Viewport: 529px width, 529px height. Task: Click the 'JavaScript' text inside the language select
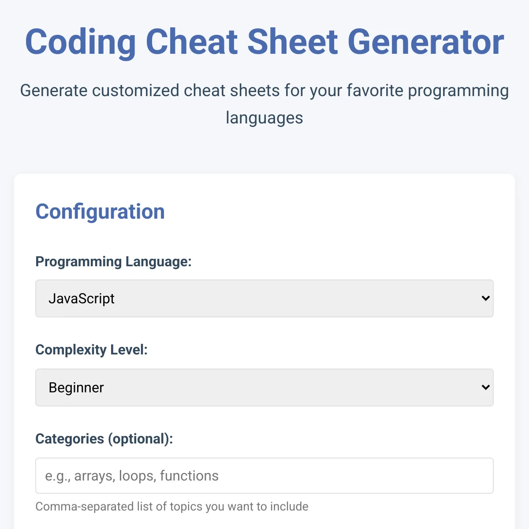coord(82,298)
